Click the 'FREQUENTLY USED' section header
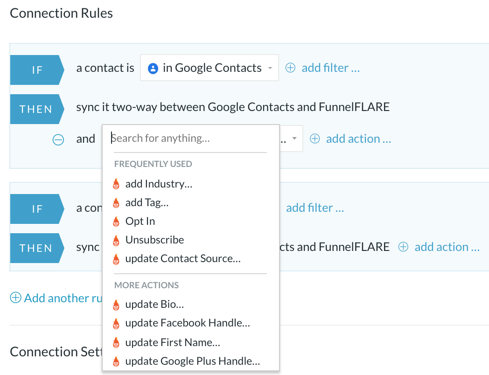This screenshot has height=375, width=489. pos(153,164)
